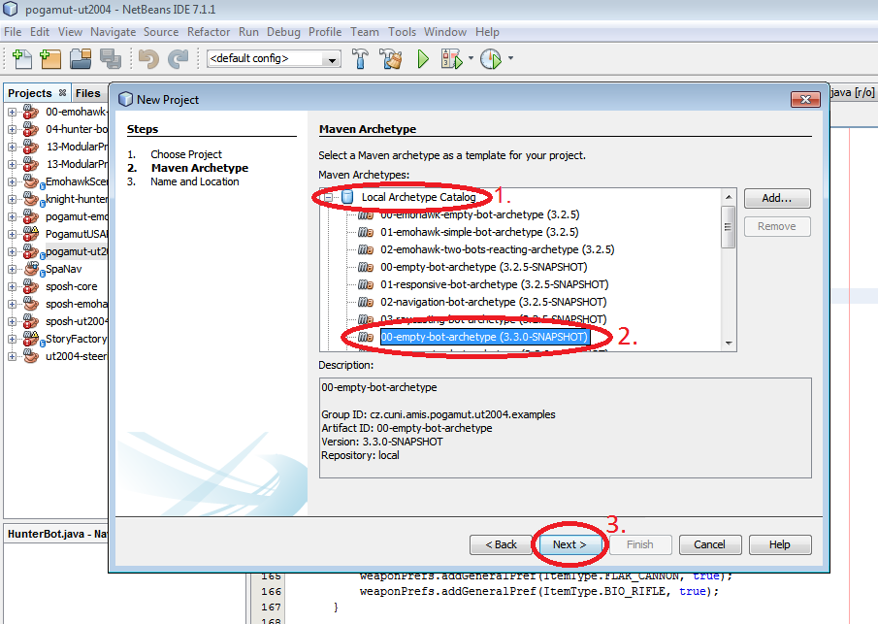Open the Window menu
Image resolution: width=878 pixels, height=624 pixels.
pyautogui.click(x=445, y=32)
